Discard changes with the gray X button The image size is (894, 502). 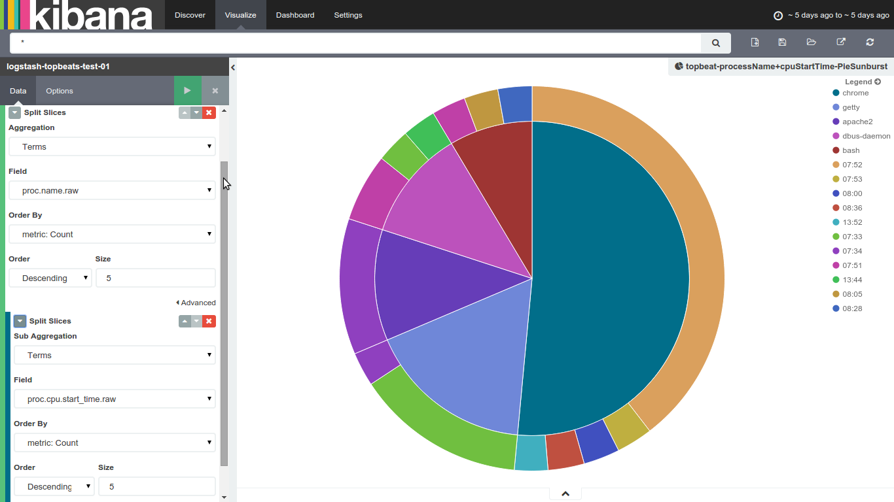tap(215, 91)
